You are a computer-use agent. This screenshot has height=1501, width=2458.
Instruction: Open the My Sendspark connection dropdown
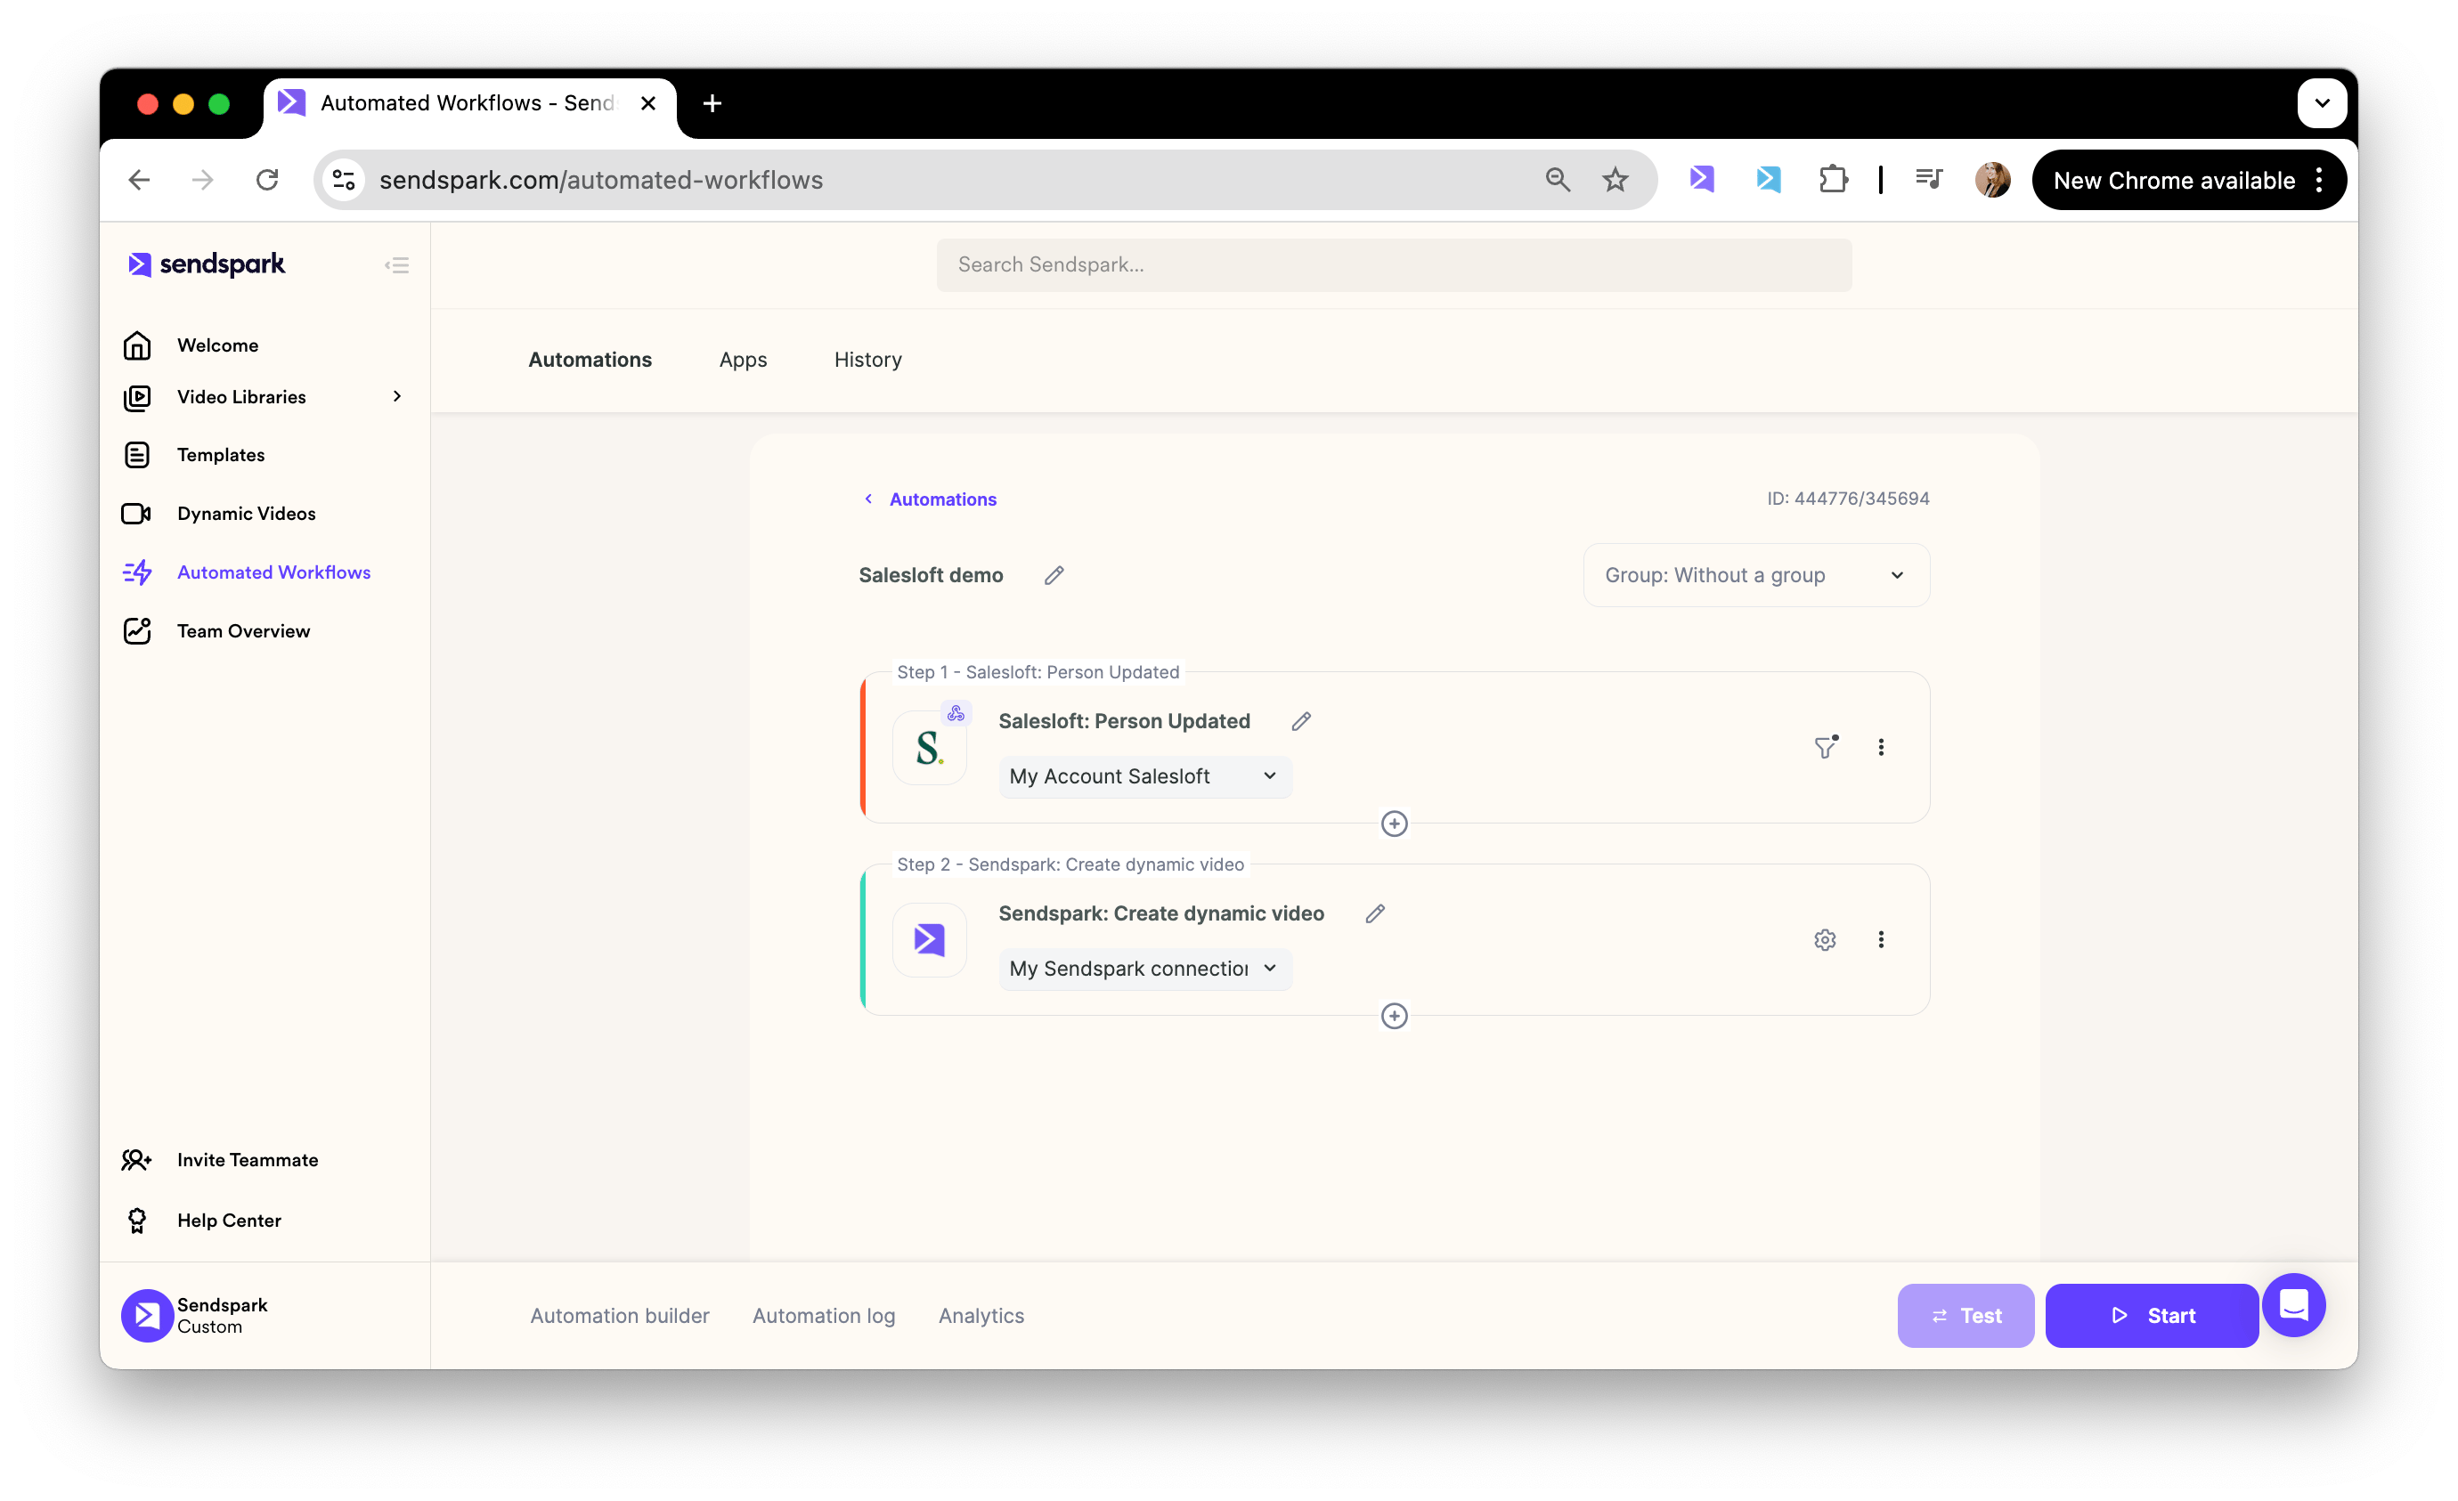tap(1145, 970)
